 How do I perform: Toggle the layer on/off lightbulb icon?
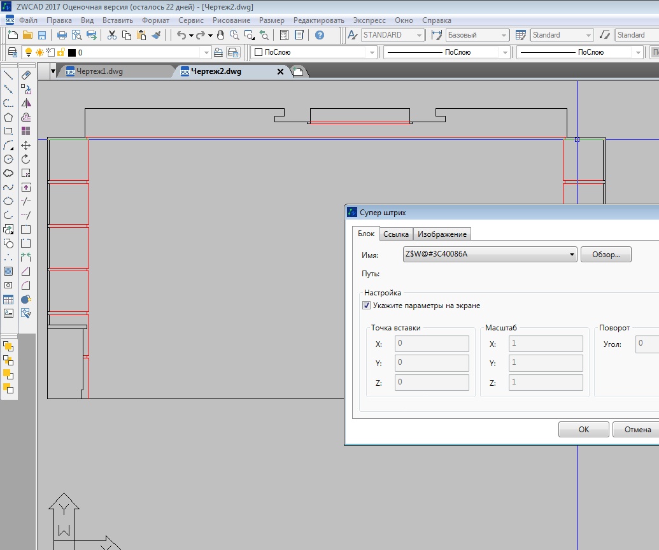[x=28, y=52]
